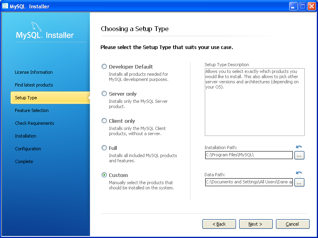Select the Custom setup type radio button
The width and height of the screenshot is (318, 238).
104,175
